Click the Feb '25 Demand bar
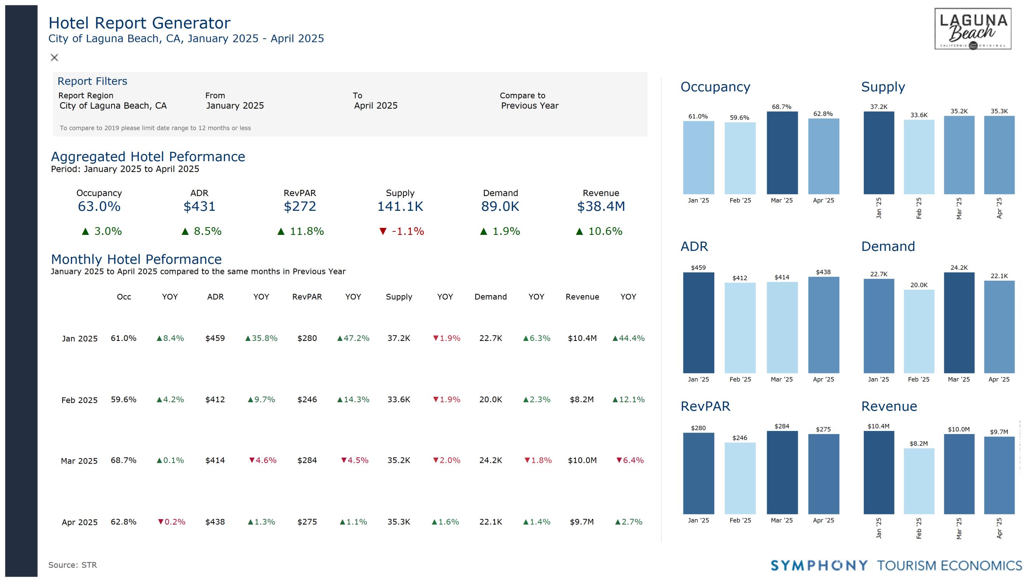This screenshot has height=582, width=1036. 919,331
